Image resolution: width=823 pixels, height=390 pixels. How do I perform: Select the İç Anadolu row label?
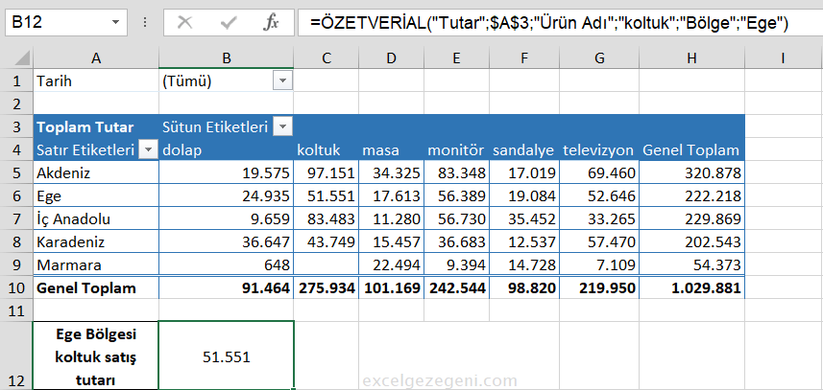[x=95, y=218]
